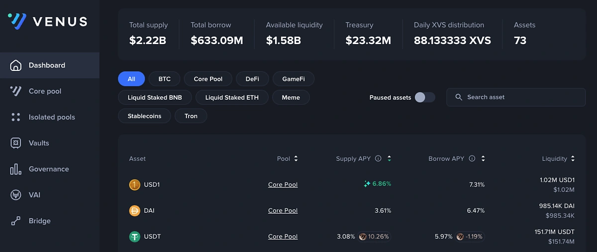
Task: Toggle the Paused assets switch
Action: pyautogui.click(x=425, y=97)
